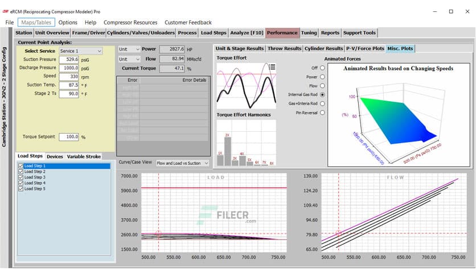
Task: Uncheck the Load Step 1 checkbox
Action: pos(20,166)
